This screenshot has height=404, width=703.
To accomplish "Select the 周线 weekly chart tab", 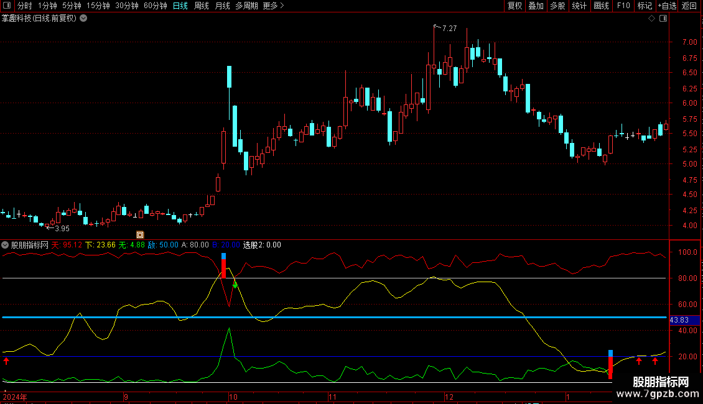I will coord(202,6).
